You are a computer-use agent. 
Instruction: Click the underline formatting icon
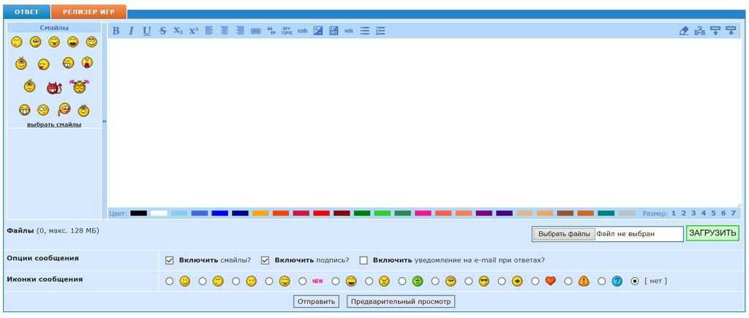coord(146,31)
